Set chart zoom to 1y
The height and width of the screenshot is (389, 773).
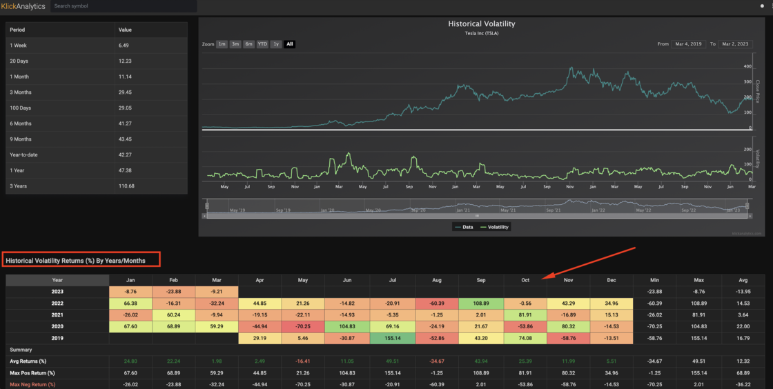[276, 44]
